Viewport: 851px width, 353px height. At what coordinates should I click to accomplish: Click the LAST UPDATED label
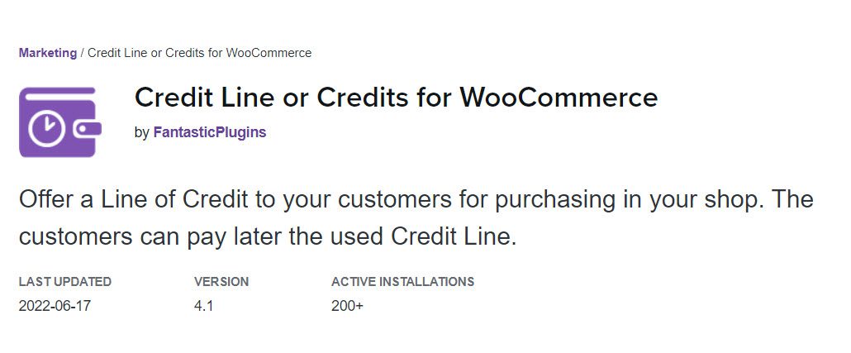point(65,282)
